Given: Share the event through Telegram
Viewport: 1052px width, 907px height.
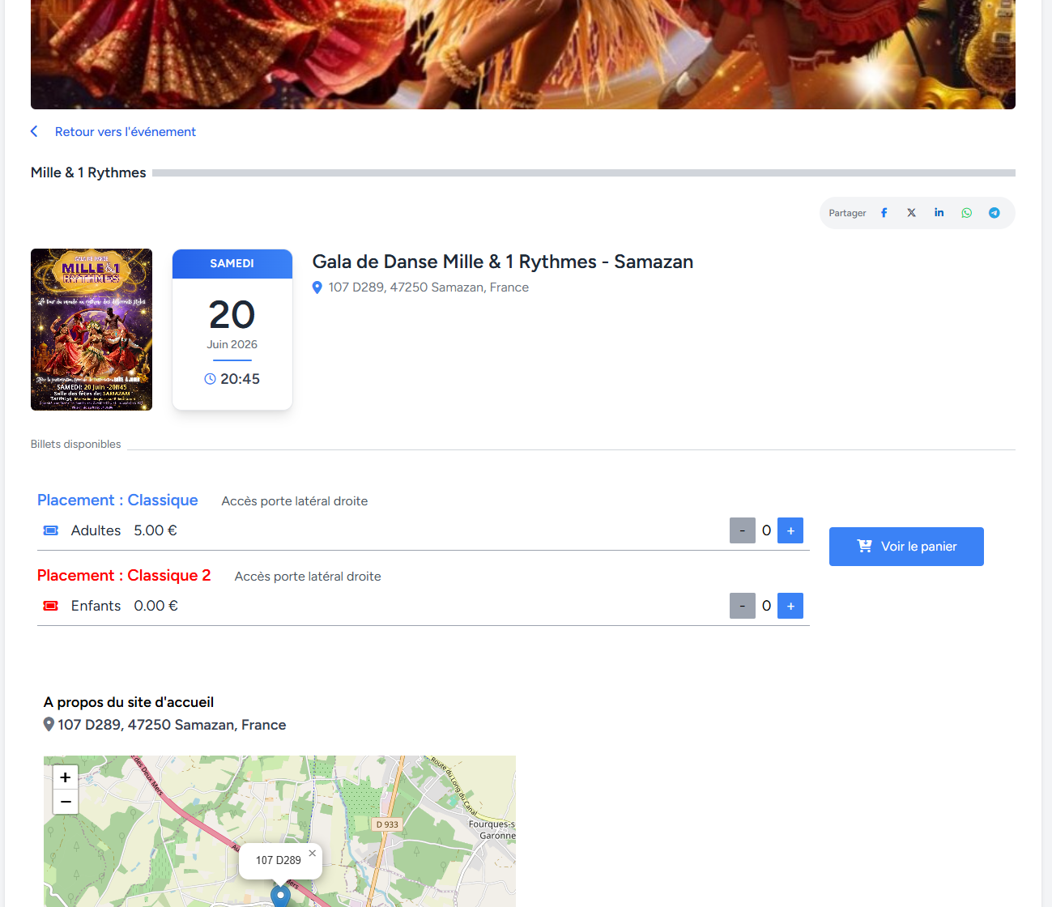Looking at the screenshot, I should pyautogui.click(x=994, y=212).
